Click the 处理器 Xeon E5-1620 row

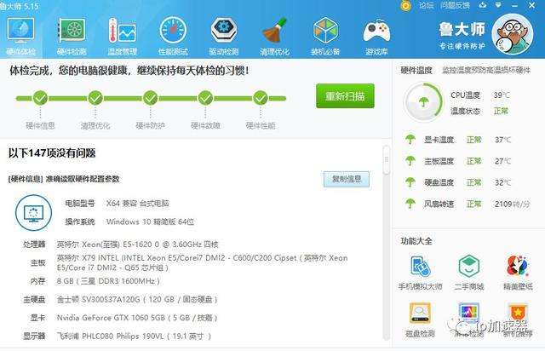pyautogui.click(x=121, y=245)
